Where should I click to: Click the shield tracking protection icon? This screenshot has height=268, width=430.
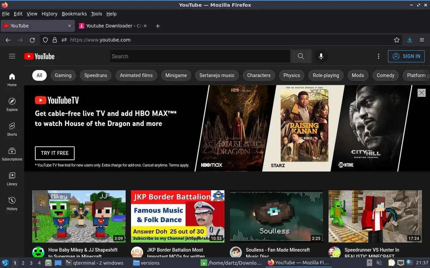click(x=45, y=40)
